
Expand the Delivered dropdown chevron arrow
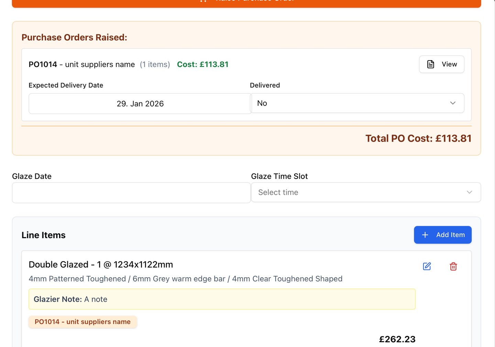pyautogui.click(x=453, y=103)
